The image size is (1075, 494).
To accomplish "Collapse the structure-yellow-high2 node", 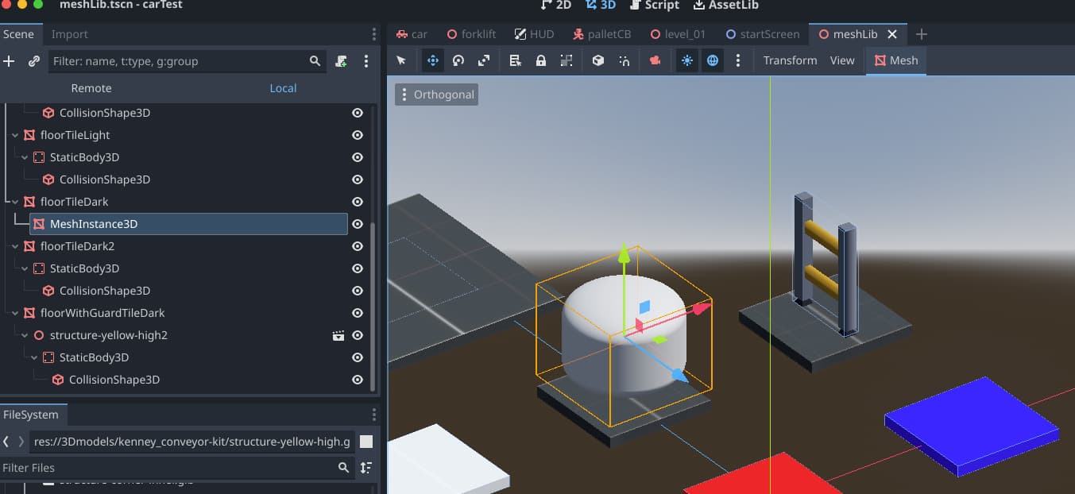I will [25, 335].
